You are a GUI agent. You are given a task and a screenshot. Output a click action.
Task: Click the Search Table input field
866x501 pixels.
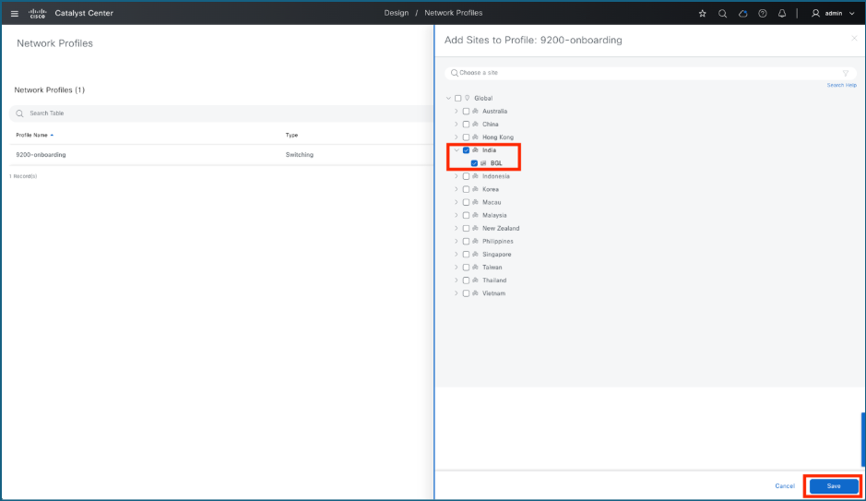221,113
